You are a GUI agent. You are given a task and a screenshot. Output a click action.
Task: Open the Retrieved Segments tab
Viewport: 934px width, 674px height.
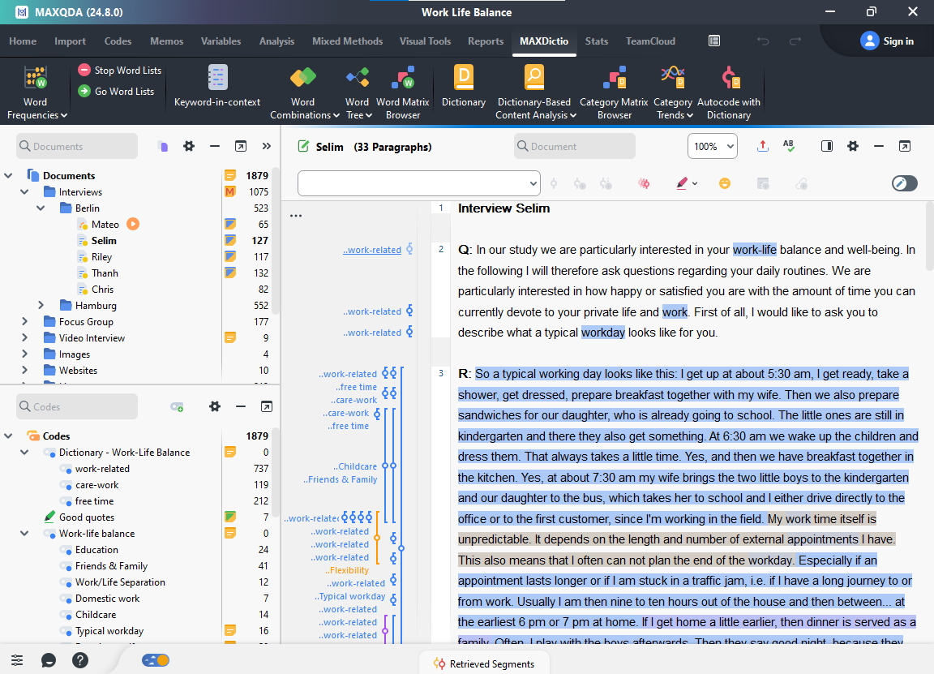484,664
